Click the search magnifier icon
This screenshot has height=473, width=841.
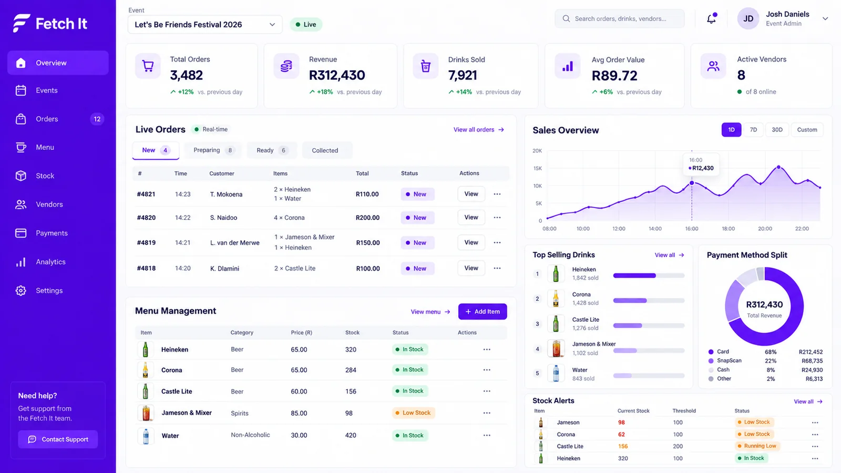tap(566, 18)
